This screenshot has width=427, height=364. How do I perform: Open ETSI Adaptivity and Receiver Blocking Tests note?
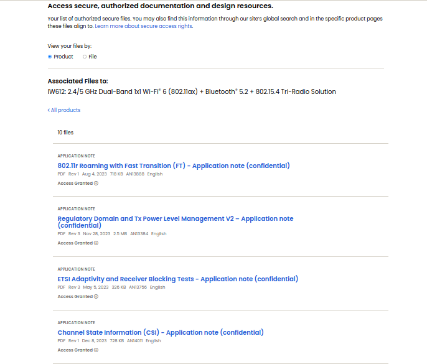(177, 279)
